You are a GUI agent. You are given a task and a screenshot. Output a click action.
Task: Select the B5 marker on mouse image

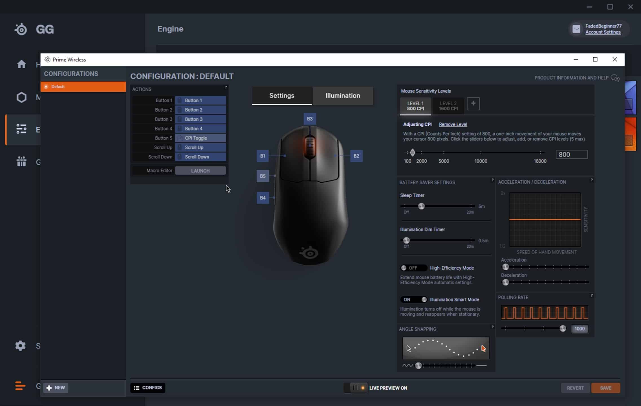pyautogui.click(x=263, y=176)
